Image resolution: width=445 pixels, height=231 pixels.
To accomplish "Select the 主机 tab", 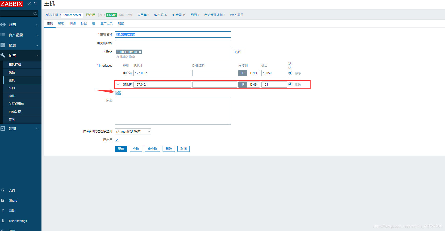I will (x=50, y=24).
